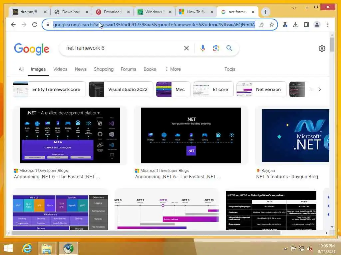Clear the search box with the X icon
Screen dimensions: 341x255
pyautogui.click(x=186, y=48)
